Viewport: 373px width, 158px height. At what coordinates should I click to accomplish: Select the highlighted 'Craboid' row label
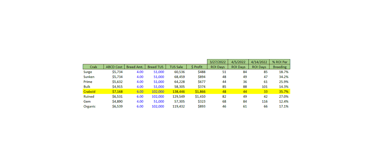pyautogui.click(x=89, y=92)
